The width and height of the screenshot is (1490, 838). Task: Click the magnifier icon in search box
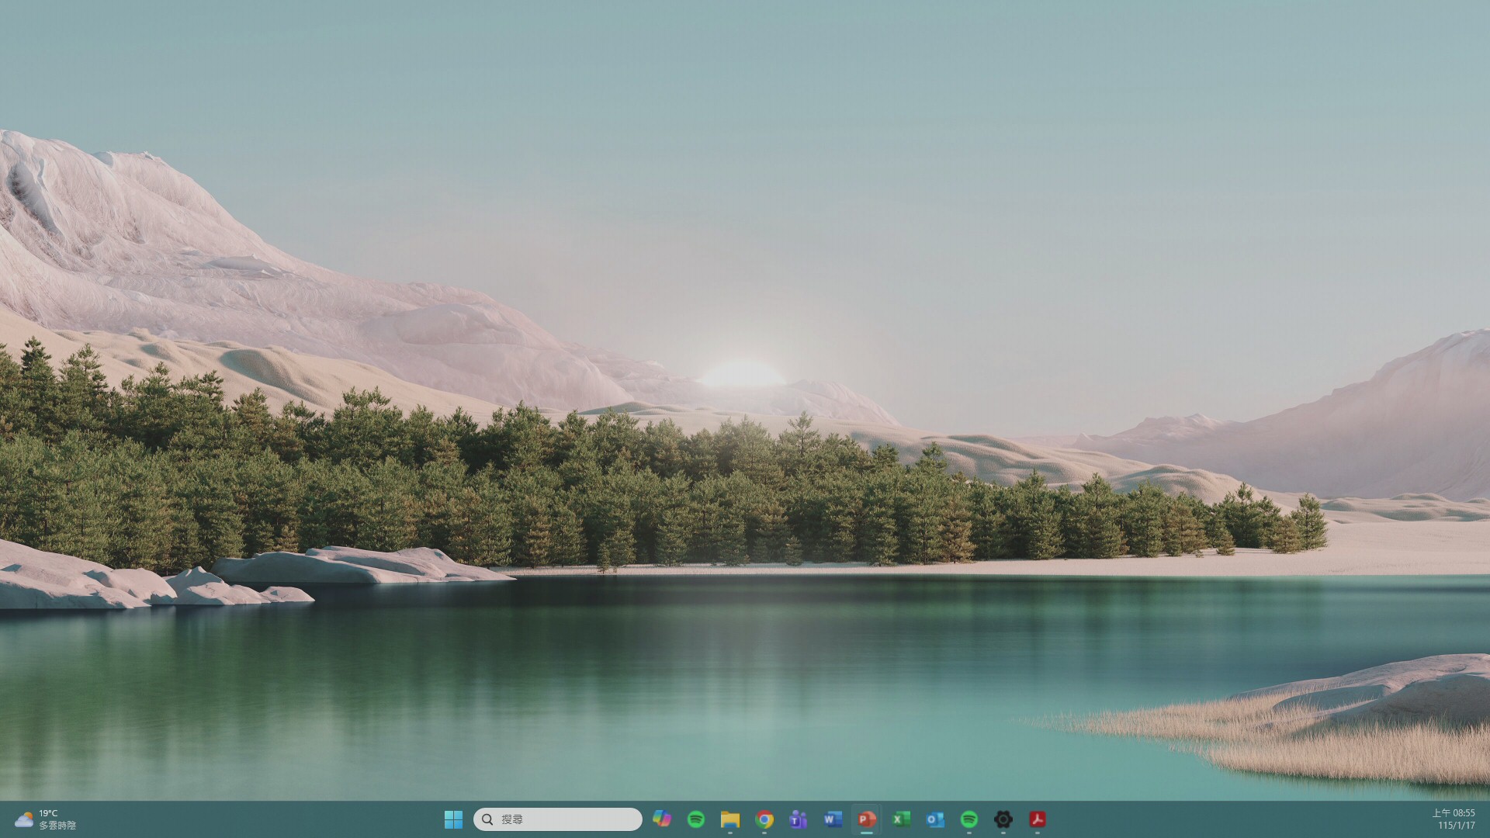487,819
